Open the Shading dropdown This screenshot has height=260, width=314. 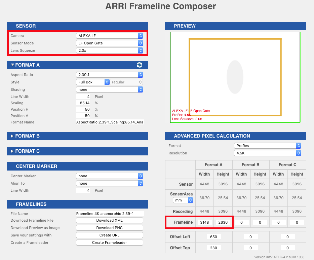pos(110,89)
